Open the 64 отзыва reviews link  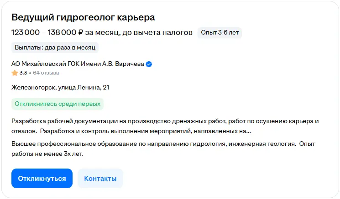tap(46, 73)
